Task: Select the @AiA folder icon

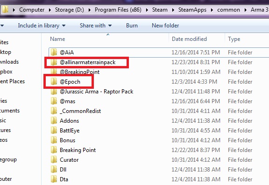Action: [x=54, y=52]
